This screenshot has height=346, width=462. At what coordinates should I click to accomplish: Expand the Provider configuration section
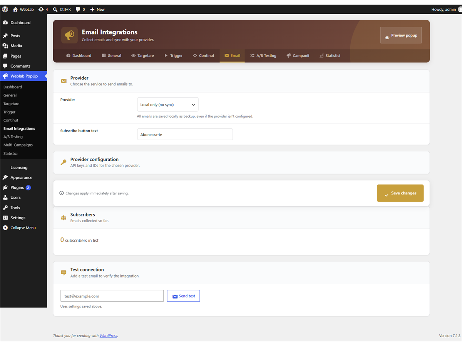[241, 162]
